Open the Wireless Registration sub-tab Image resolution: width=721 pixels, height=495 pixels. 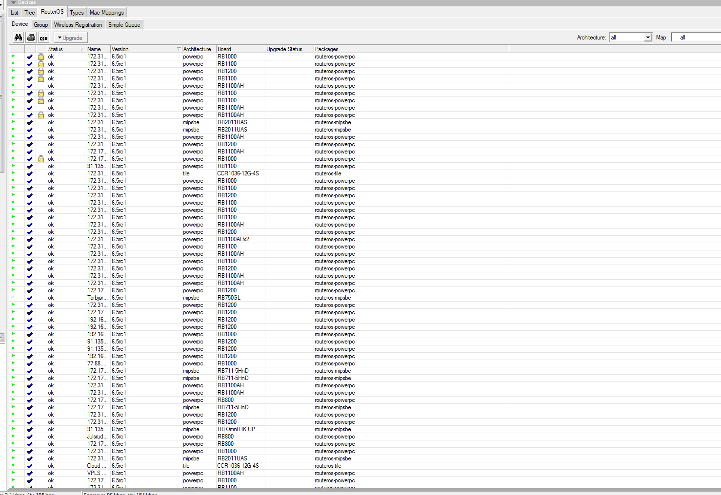point(78,25)
